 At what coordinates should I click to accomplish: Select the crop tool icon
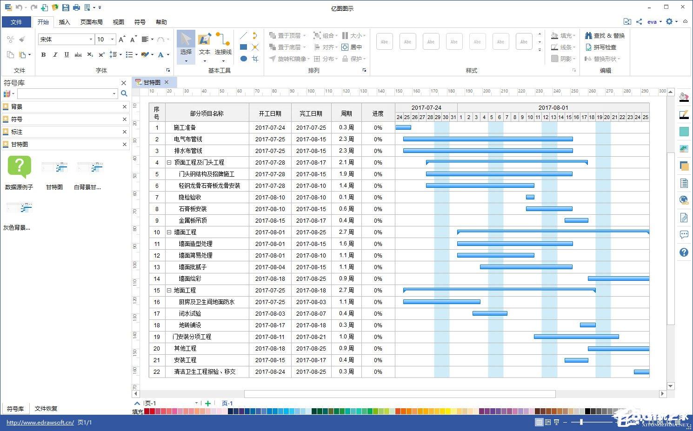[x=255, y=59]
